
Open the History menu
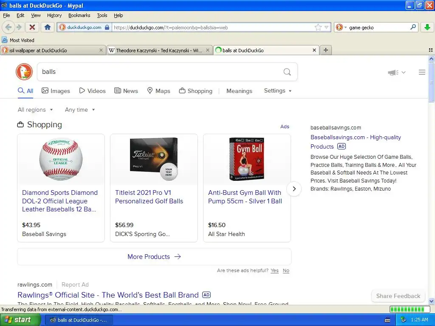54,15
